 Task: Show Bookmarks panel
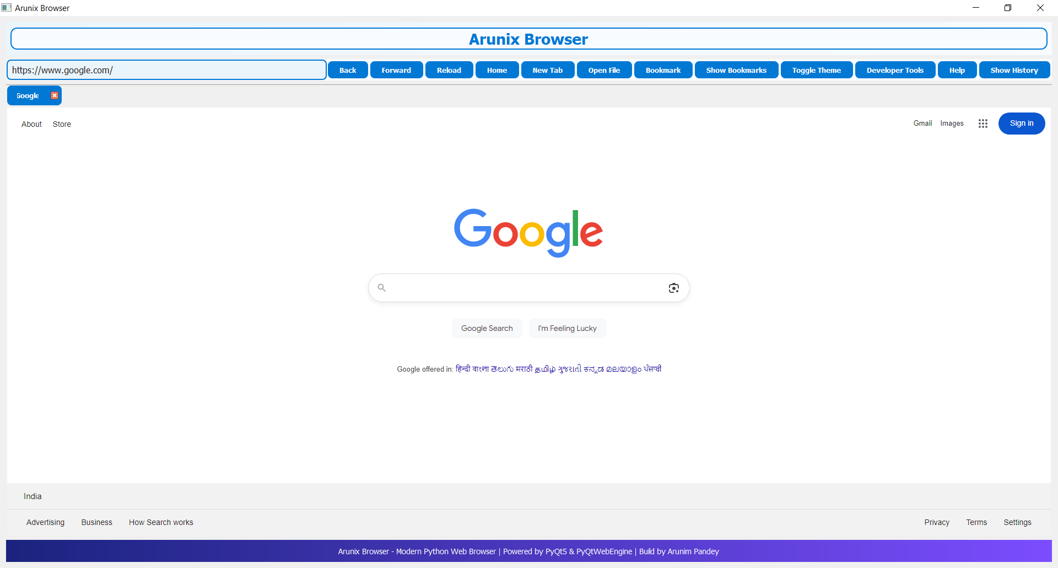click(736, 69)
